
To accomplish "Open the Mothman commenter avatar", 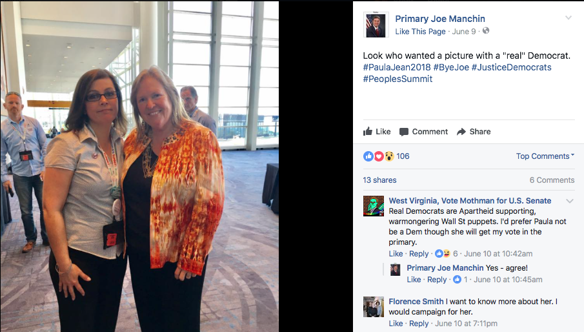I will pyautogui.click(x=374, y=206).
